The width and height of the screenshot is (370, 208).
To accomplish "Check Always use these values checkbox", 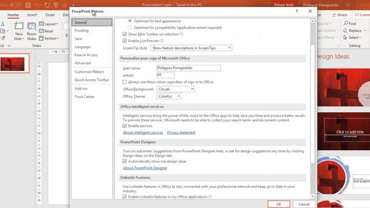I will coord(125,82).
